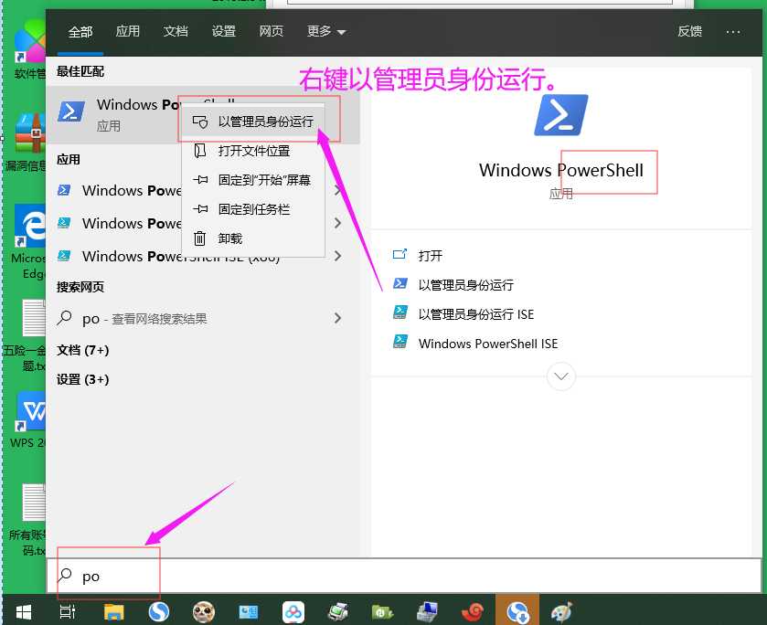This screenshot has height=625, width=767.
Task: Click the magnifier icon in search box
Action: [65, 575]
